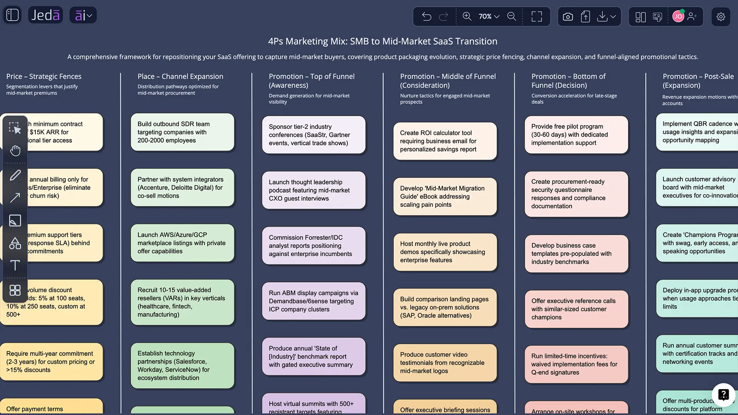Select the 'Build outbound SDR team' card
Image resolution: width=738 pixels, height=415 pixels.
pos(183,132)
